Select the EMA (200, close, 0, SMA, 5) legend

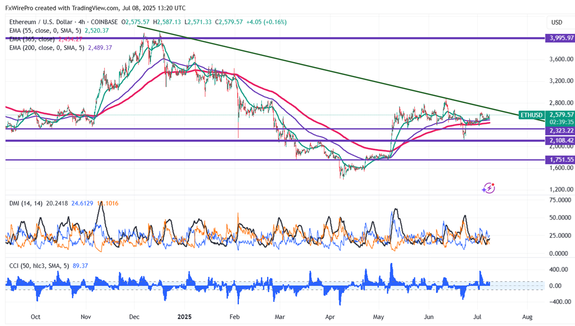coord(47,48)
